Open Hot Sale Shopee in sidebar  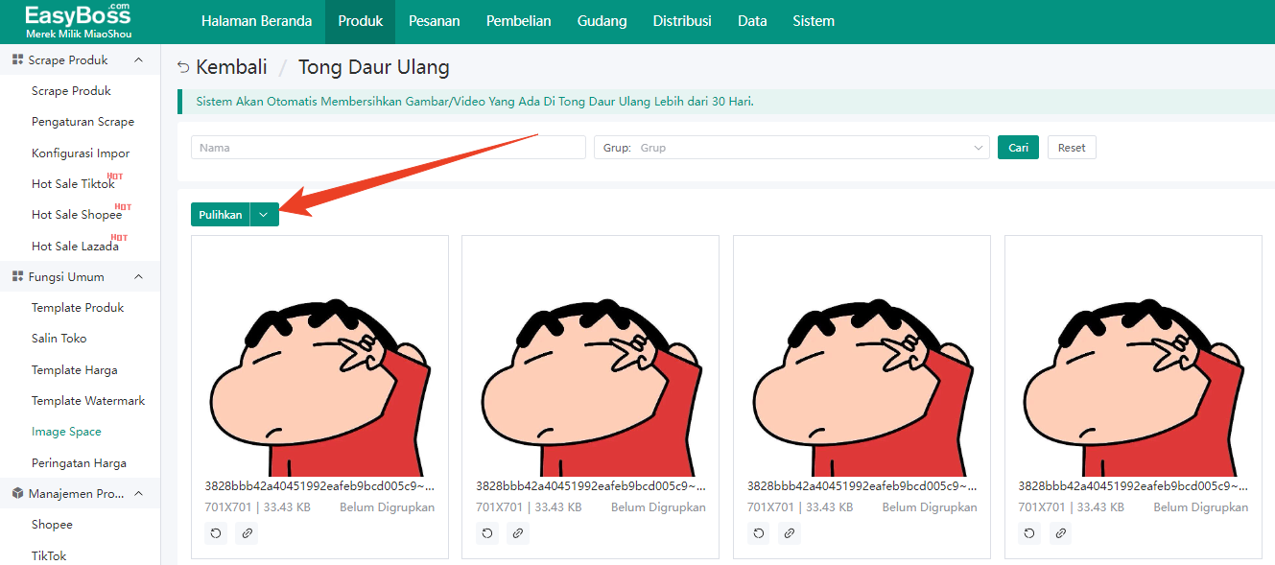pyautogui.click(x=77, y=215)
